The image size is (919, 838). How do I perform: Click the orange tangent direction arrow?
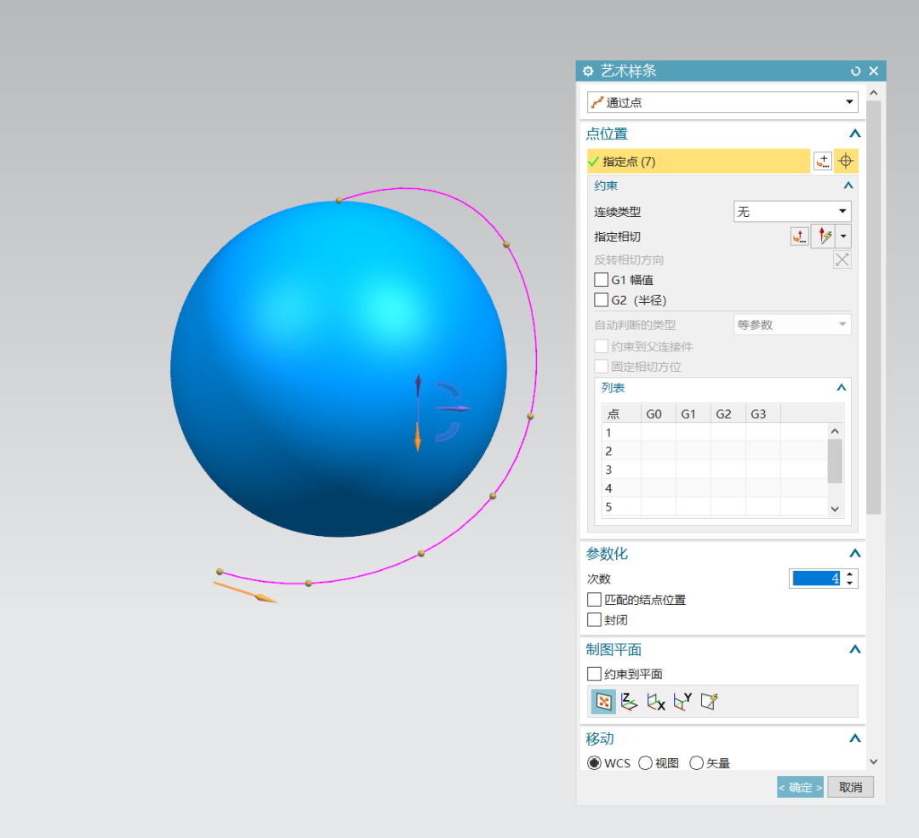[245, 592]
